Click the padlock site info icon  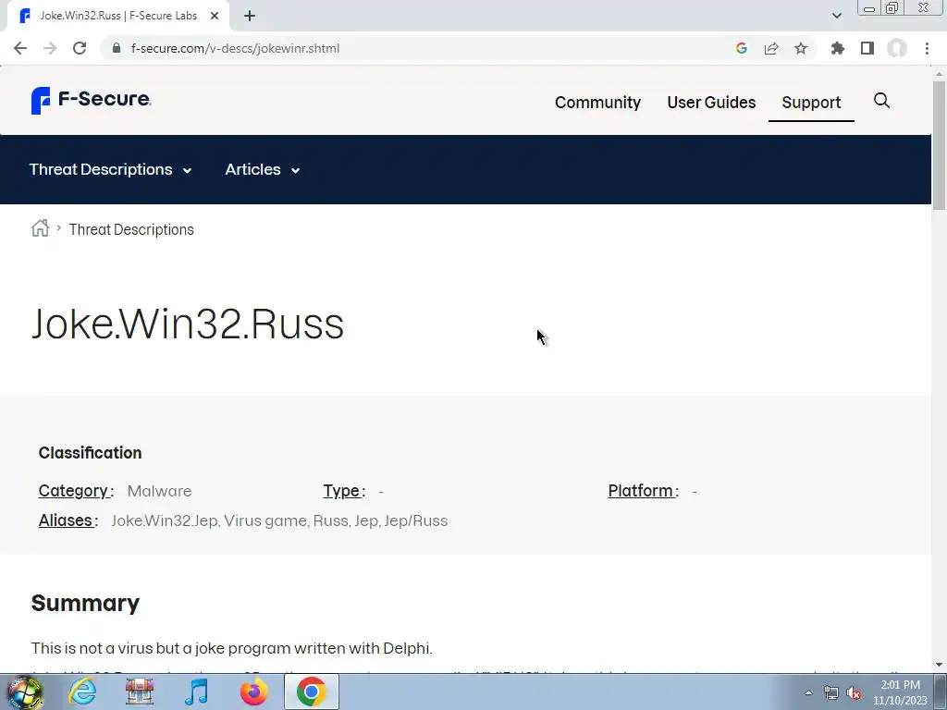117,48
